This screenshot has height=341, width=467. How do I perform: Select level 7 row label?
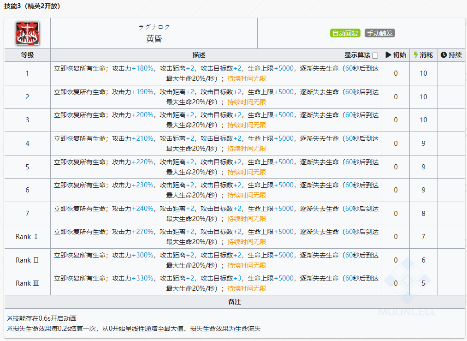[x=27, y=214]
